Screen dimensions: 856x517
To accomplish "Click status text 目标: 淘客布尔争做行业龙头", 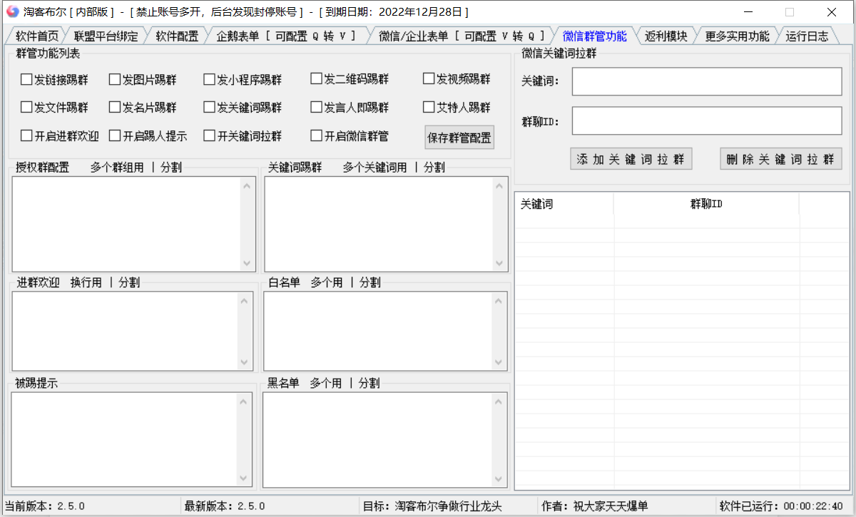I will (433, 506).
